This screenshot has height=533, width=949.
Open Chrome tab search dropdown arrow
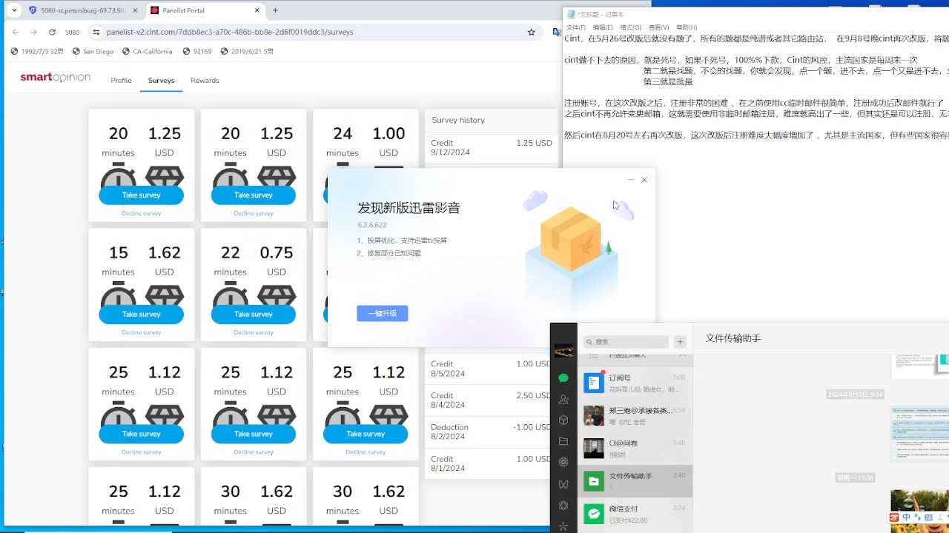[x=14, y=10]
